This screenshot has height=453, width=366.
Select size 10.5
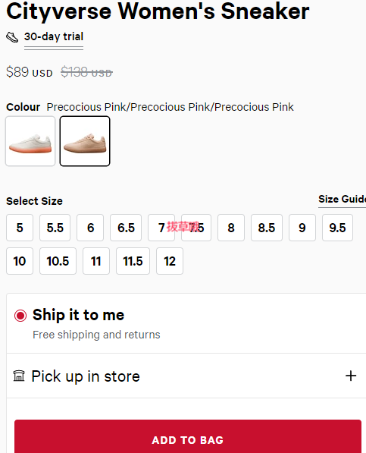[58, 261]
